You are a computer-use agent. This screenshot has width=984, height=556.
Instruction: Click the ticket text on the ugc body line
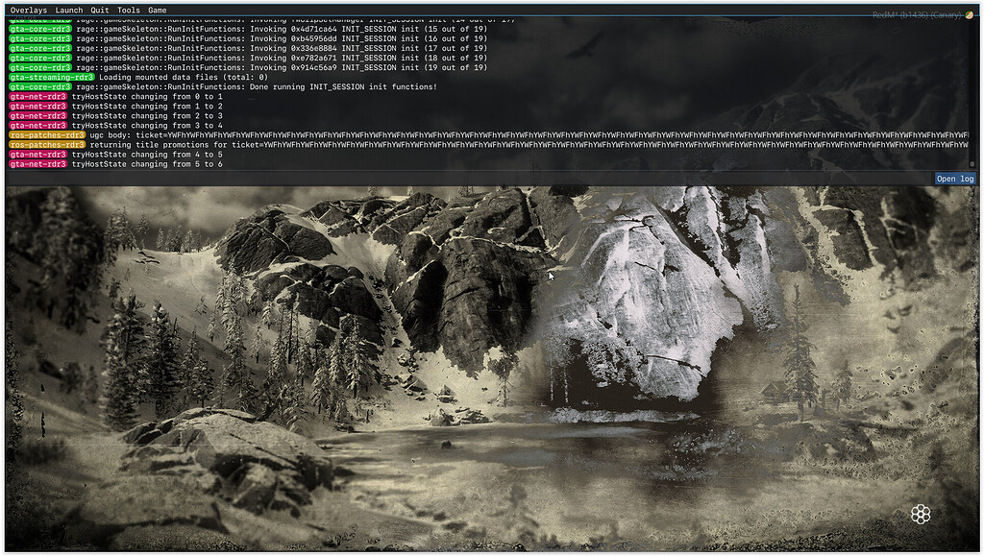click(x=384, y=134)
